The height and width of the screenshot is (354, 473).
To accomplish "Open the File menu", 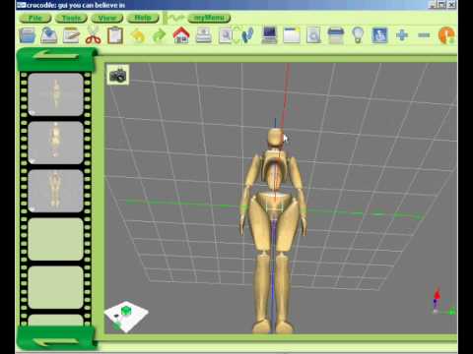I will [x=35, y=18].
